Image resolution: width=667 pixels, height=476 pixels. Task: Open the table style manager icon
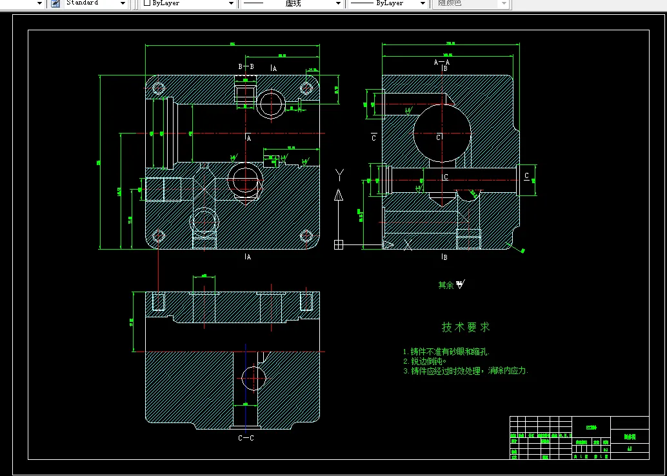click(x=55, y=3)
